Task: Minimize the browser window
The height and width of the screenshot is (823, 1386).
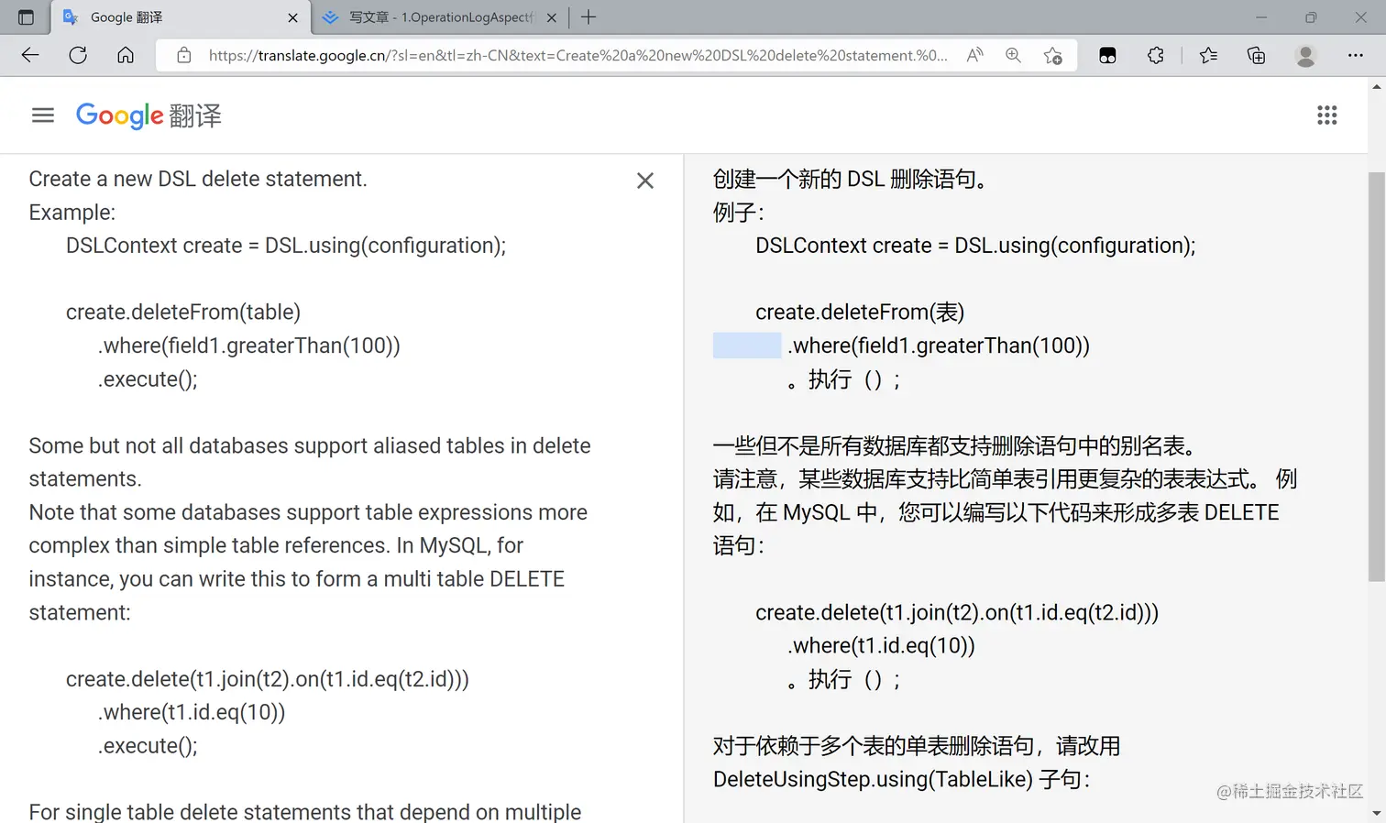Action: point(1261,17)
